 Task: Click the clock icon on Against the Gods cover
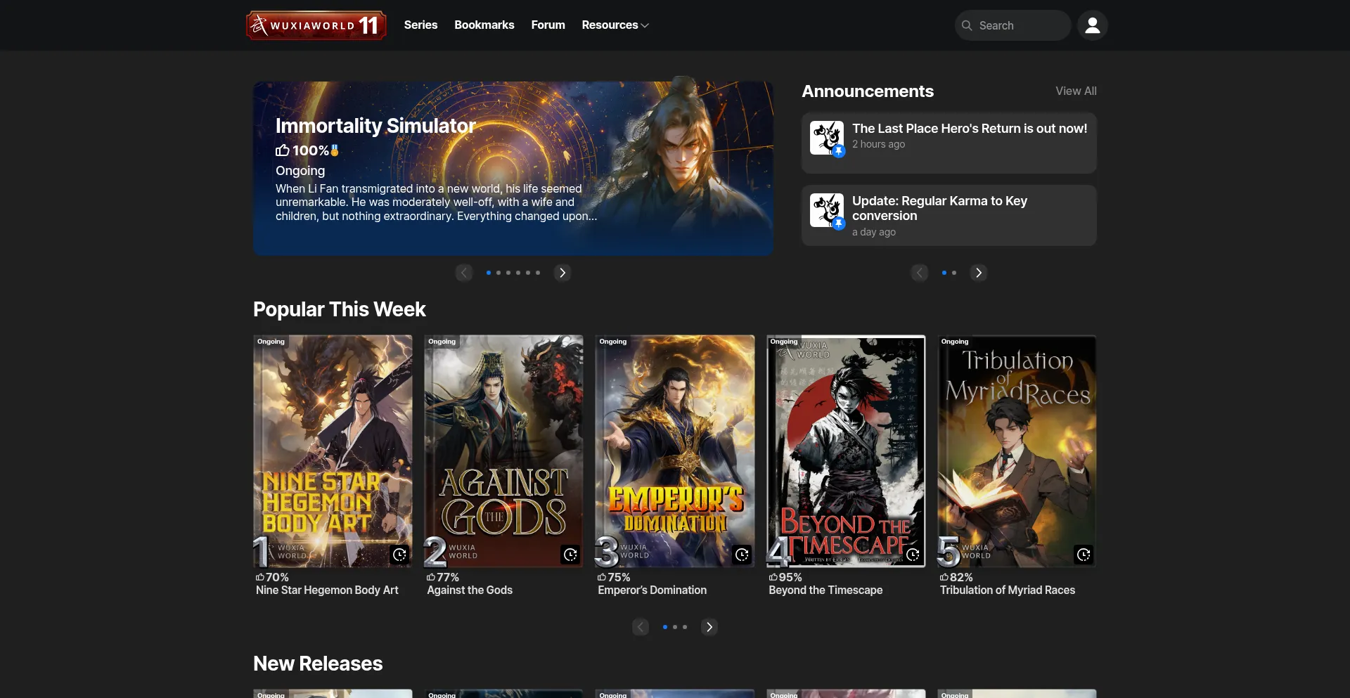pos(570,555)
